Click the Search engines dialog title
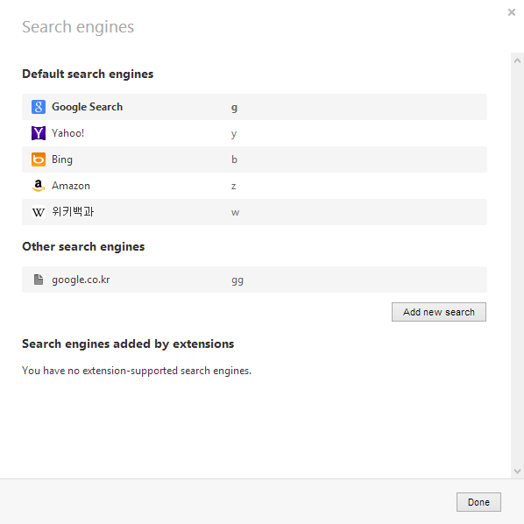 (78, 27)
